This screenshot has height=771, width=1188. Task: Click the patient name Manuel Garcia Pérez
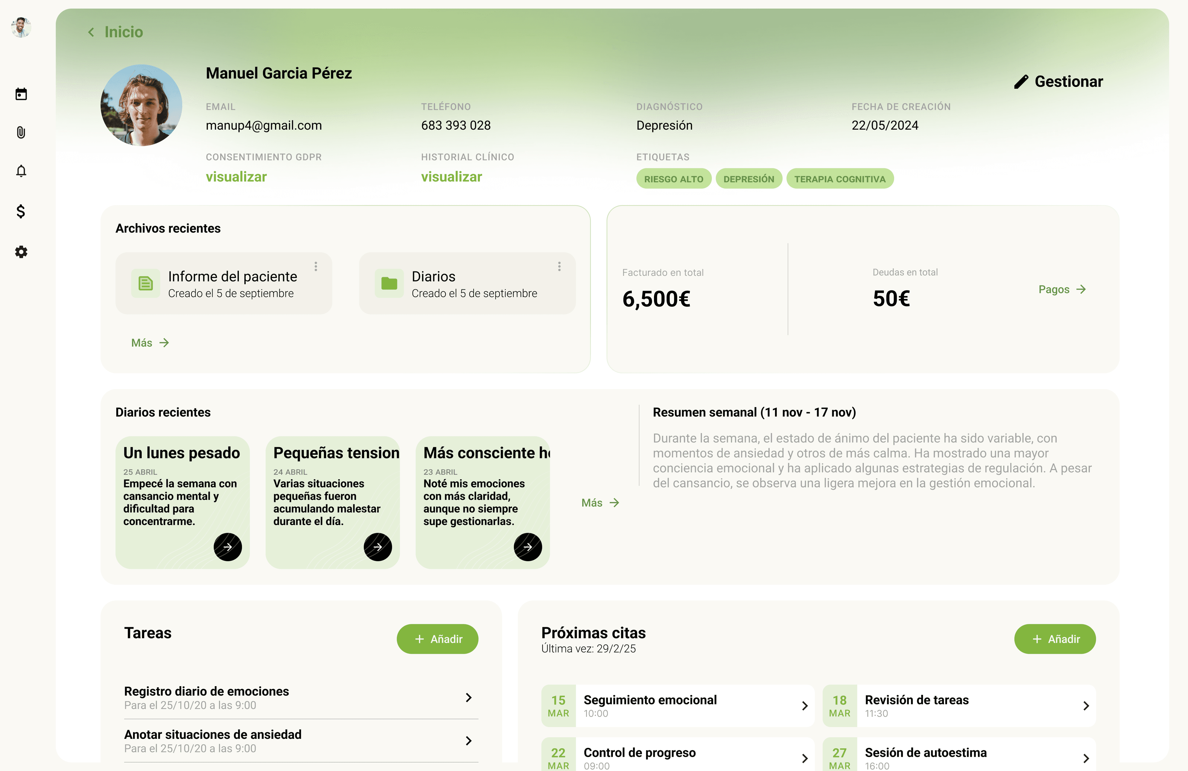[279, 73]
